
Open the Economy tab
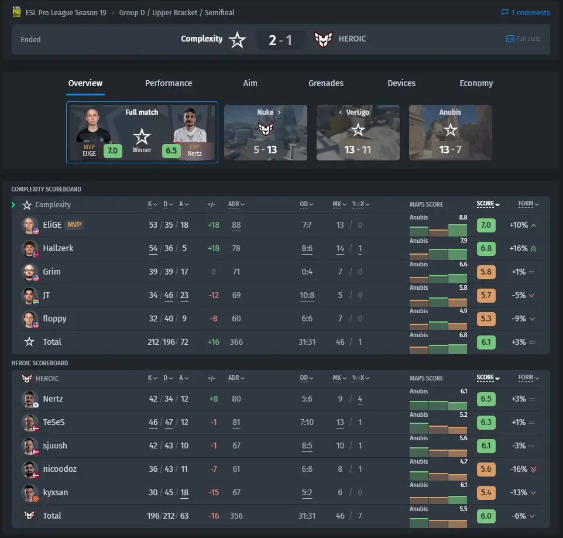click(476, 83)
